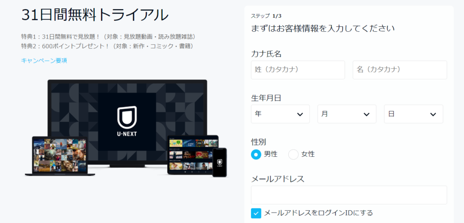Viewport: 464px width, 223px height.
Task: Click the 特典2 600ポイントプレゼント line
Action: pyautogui.click(x=107, y=46)
